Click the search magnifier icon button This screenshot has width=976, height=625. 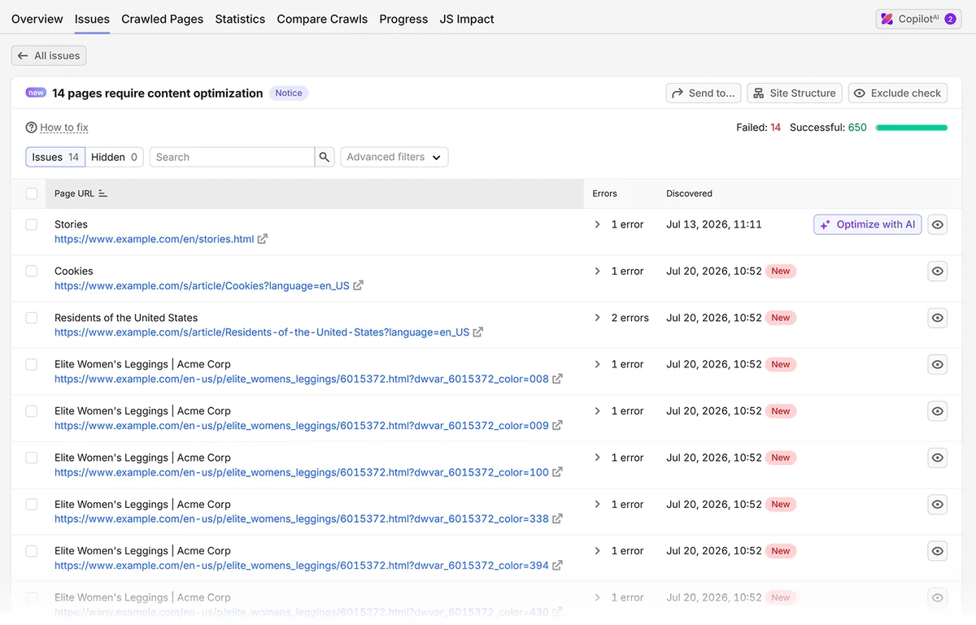point(325,157)
